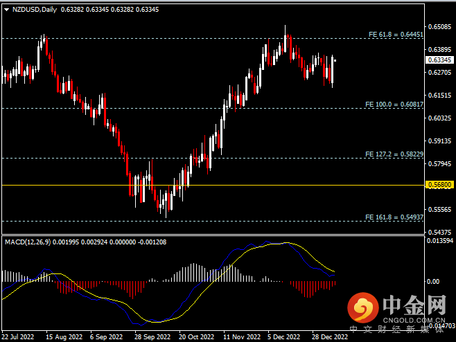Click the 28 Dec 2022 date label
Viewport: 456px width, 342px height.
(x=328, y=337)
